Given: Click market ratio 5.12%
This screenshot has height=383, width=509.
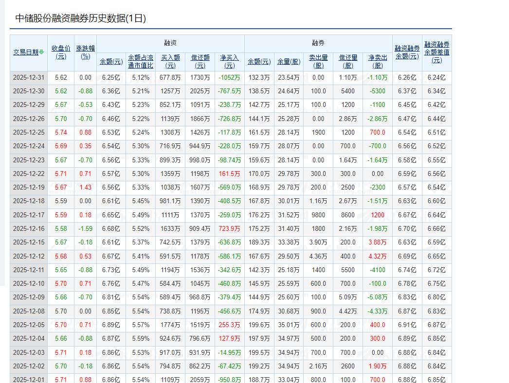Looking at the screenshot, I should click(141, 77).
